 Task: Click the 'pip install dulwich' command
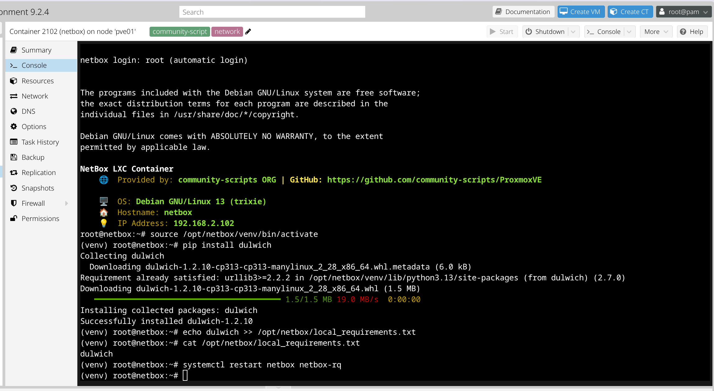[227, 245]
